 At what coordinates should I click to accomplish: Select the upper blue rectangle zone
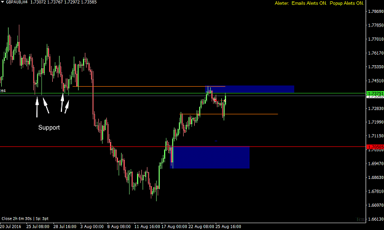249,89
